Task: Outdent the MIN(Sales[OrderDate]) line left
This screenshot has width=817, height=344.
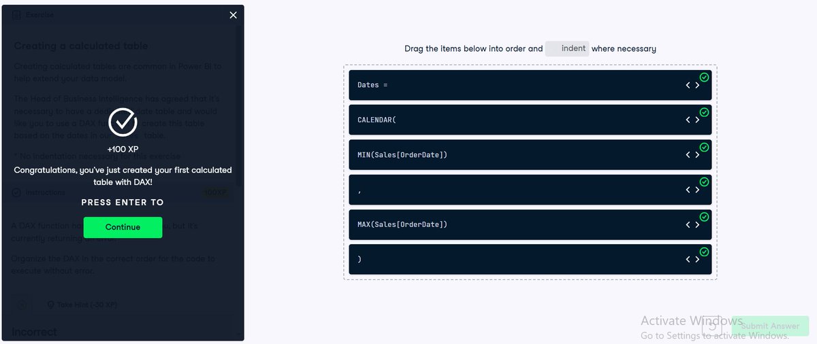Action: point(688,155)
